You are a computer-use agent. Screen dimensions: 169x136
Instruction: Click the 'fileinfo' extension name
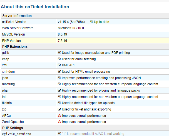coord(7,103)
